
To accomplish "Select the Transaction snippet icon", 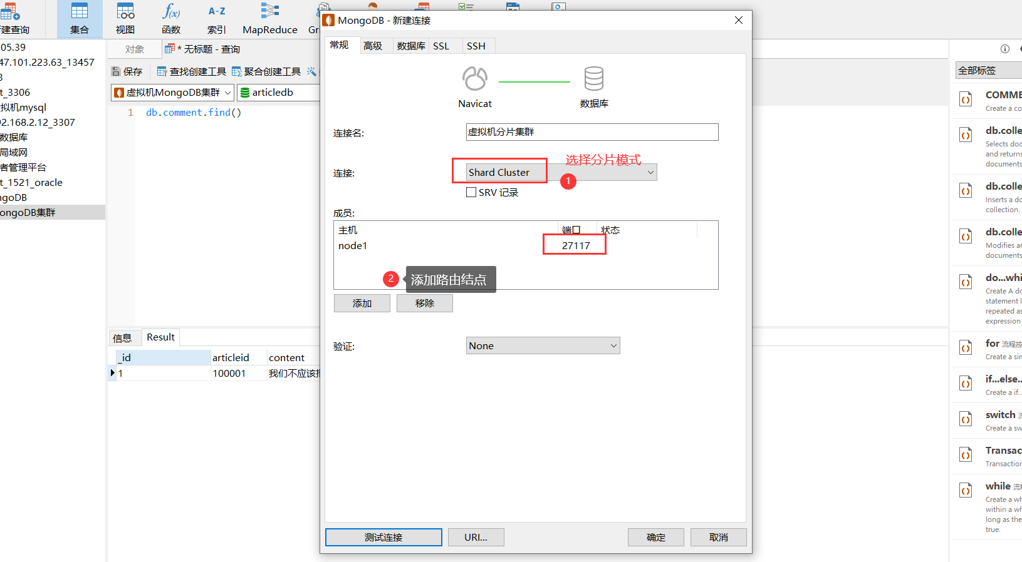I will (966, 454).
